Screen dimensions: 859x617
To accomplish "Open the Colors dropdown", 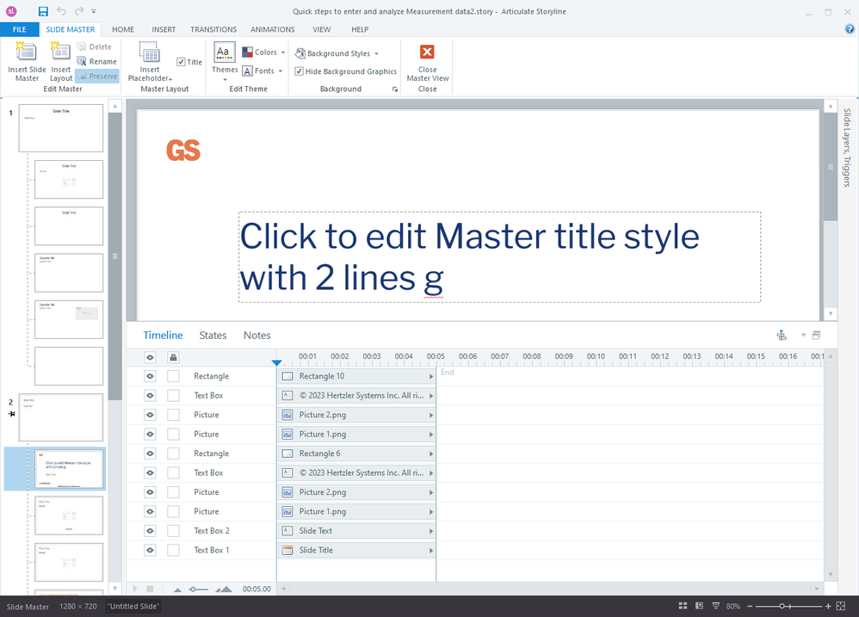I will click(263, 52).
